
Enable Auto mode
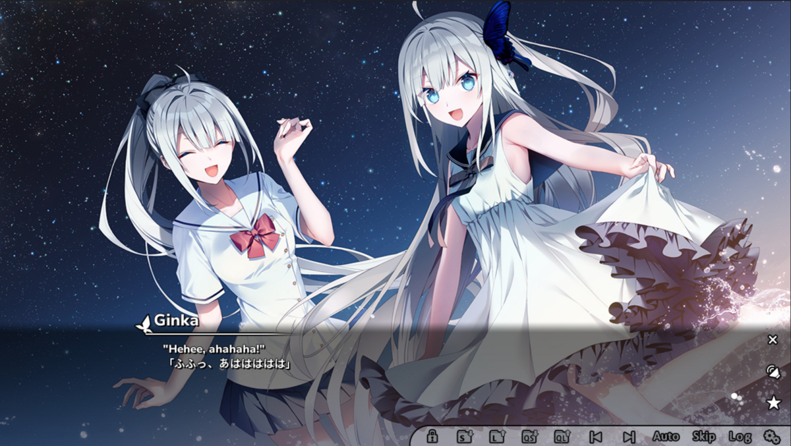[666, 436]
